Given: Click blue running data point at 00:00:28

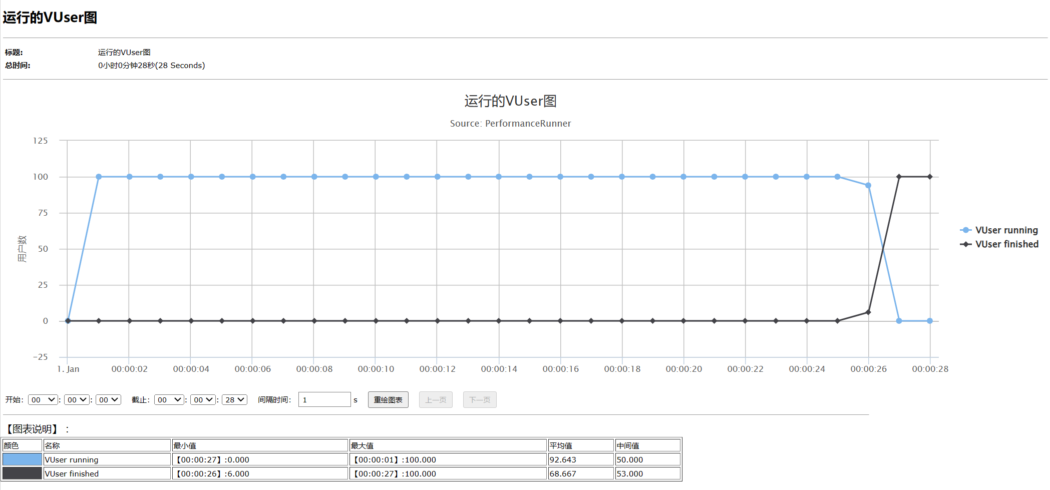Looking at the screenshot, I should 930,321.
